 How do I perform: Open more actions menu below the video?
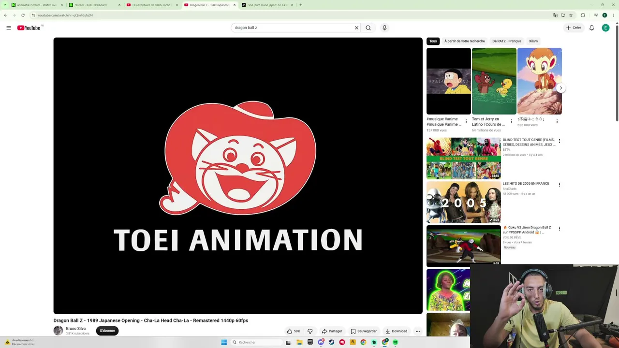pyautogui.click(x=418, y=331)
